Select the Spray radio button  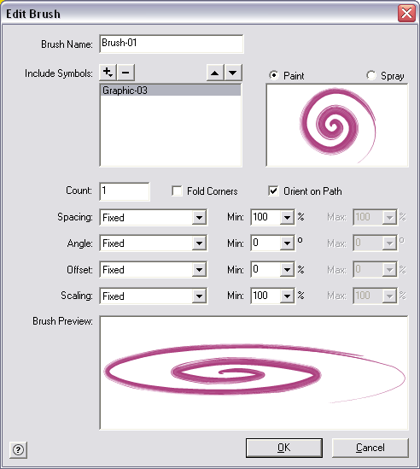[x=371, y=75]
